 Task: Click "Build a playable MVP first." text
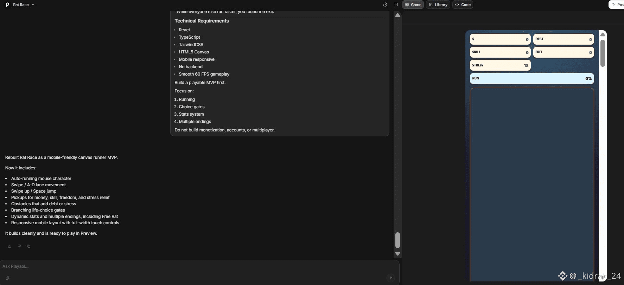[200, 83]
